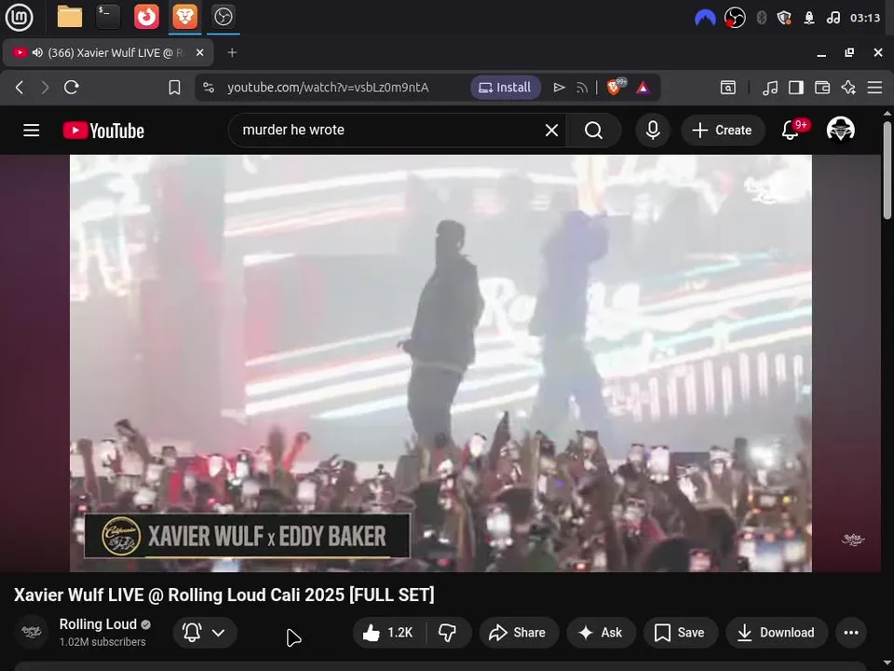
Task: Click the Download button
Action: (x=777, y=632)
